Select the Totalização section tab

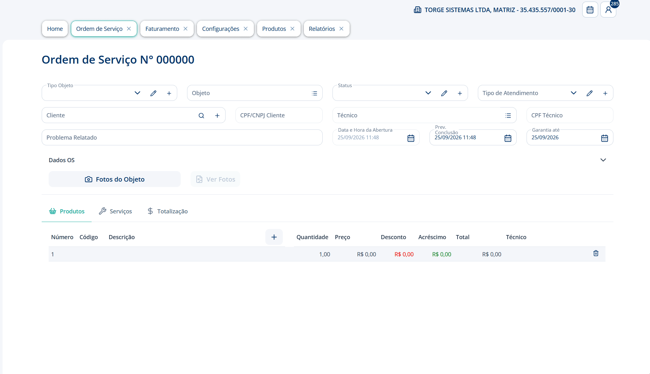[x=167, y=211]
